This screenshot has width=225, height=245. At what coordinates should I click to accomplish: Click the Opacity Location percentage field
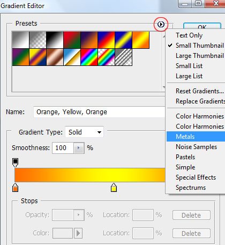(143, 215)
